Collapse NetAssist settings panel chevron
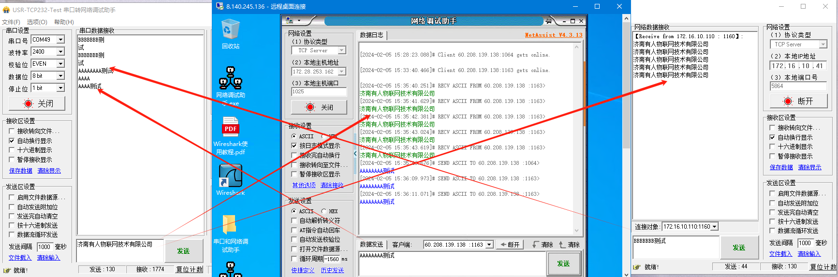This screenshot has width=838, height=277. coord(355,153)
